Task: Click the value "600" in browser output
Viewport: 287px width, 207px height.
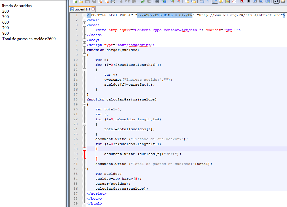Action: pos(6,22)
